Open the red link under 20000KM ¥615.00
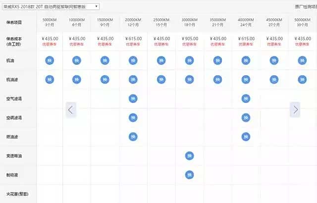Screen dimensions: 317x203 point(133,44)
